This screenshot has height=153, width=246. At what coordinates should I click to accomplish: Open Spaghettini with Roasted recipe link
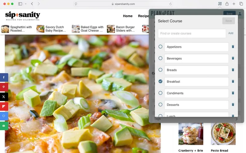tap(17, 29)
